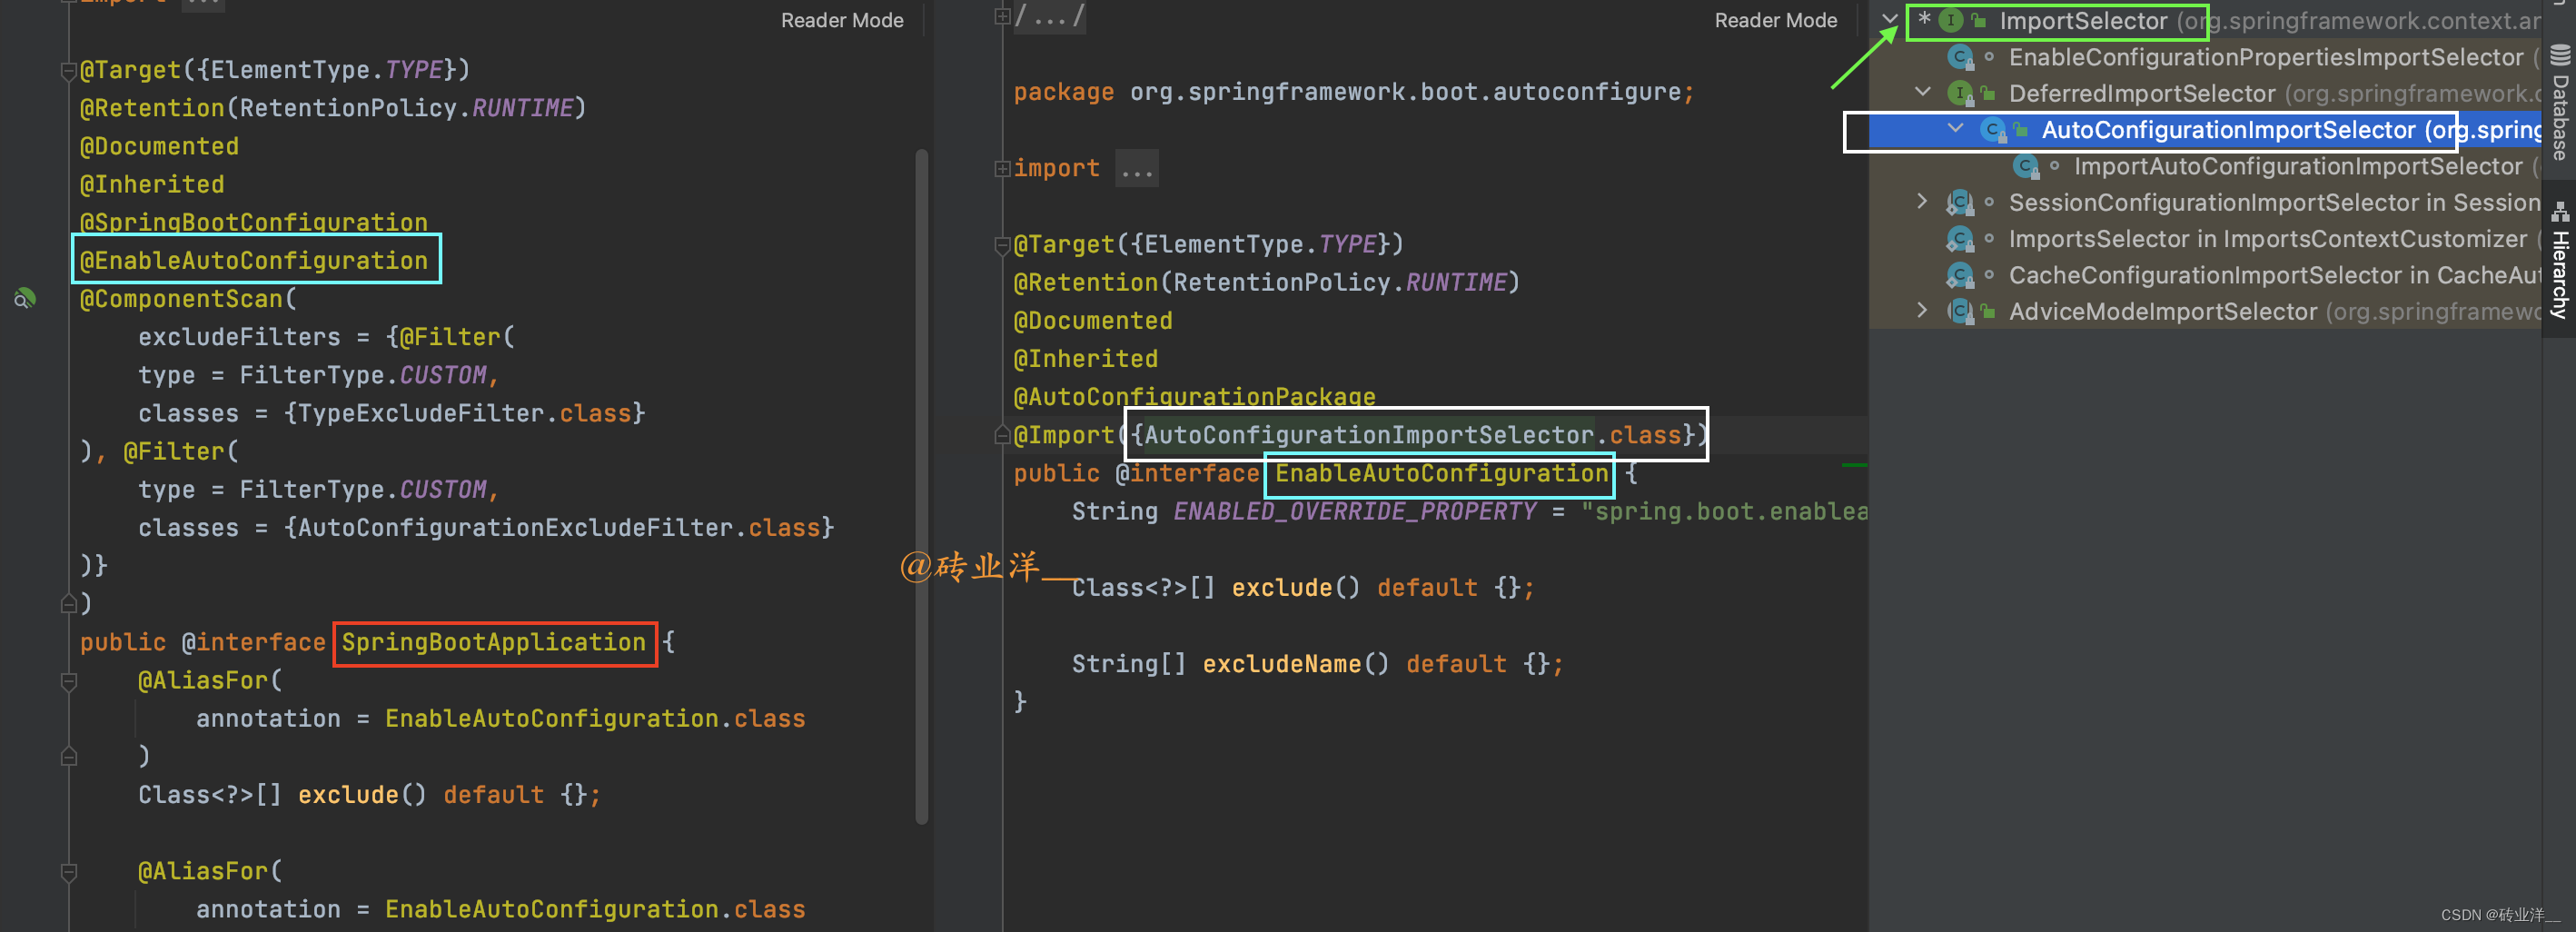The width and height of the screenshot is (2576, 932).
Task: Click @AutoConfigurationPackage annotation in right editor
Action: tap(1194, 397)
